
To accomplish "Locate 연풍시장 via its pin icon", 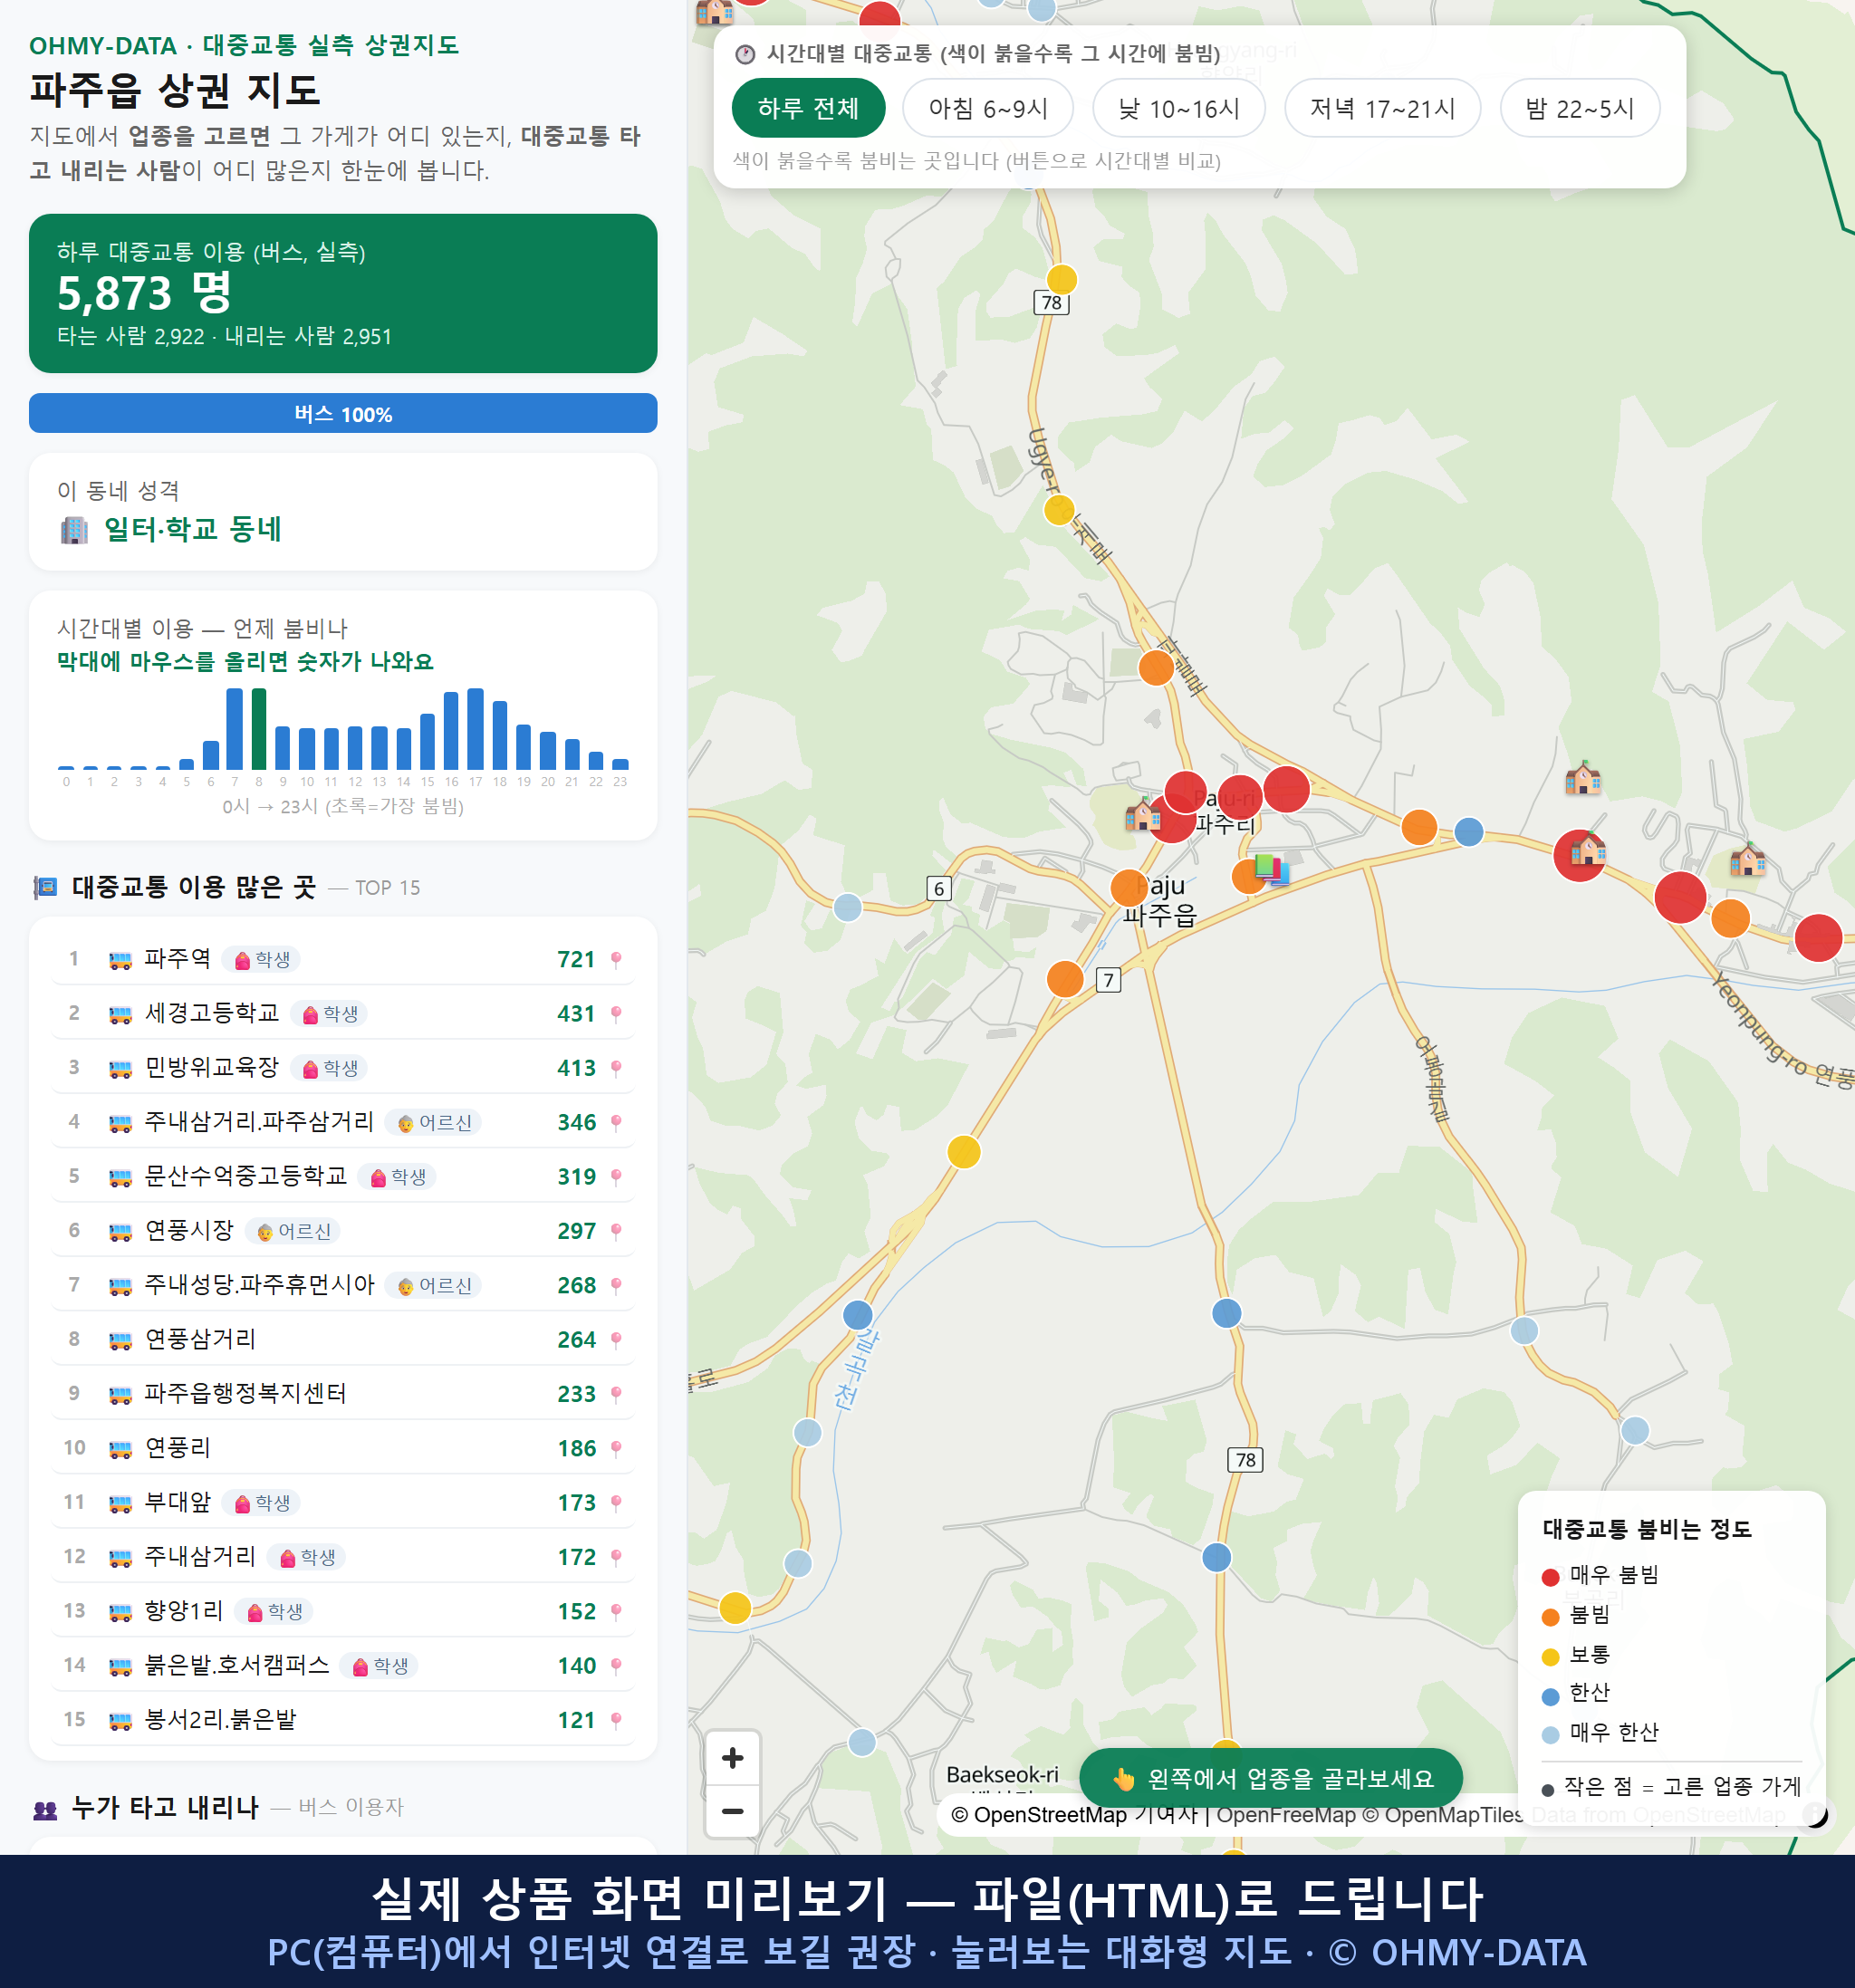I will tap(616, 1231).
